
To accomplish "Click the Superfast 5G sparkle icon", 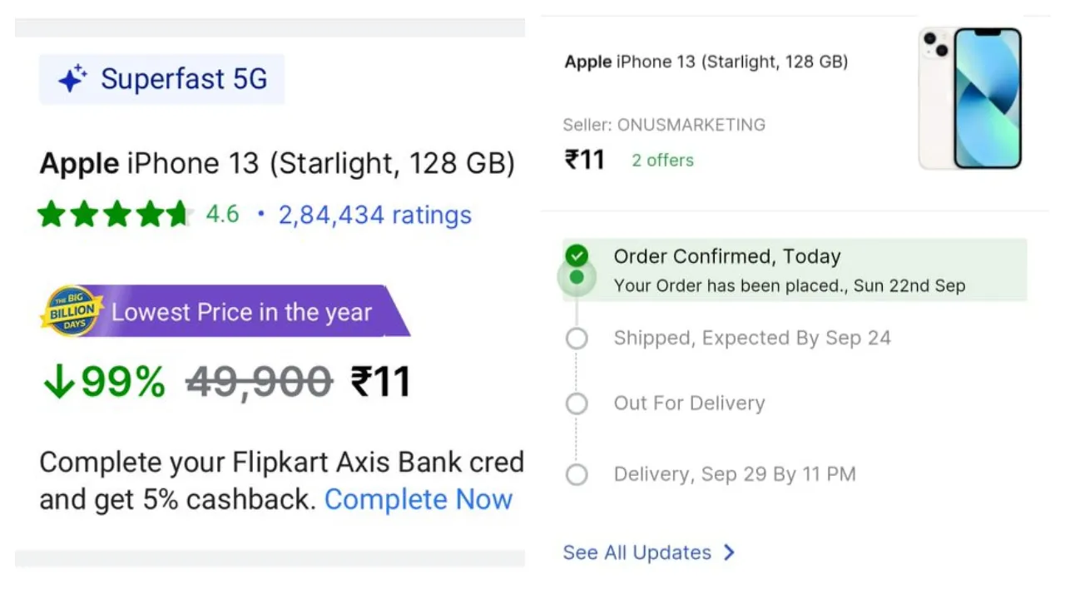I will 72,79.
